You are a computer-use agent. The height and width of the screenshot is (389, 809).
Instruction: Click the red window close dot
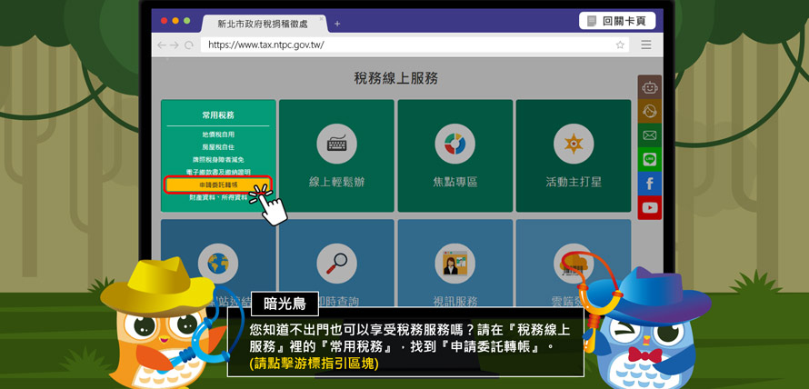coord(164,21)
